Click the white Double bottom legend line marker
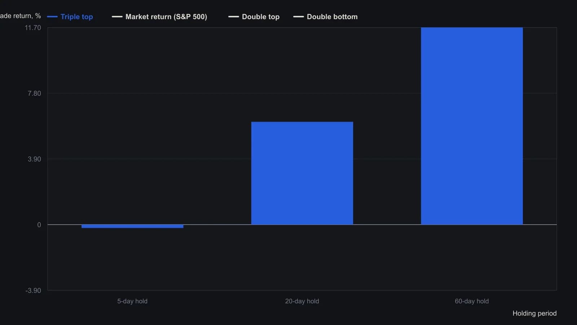This screenshot has width=577, height=325. tap(299, 17)
